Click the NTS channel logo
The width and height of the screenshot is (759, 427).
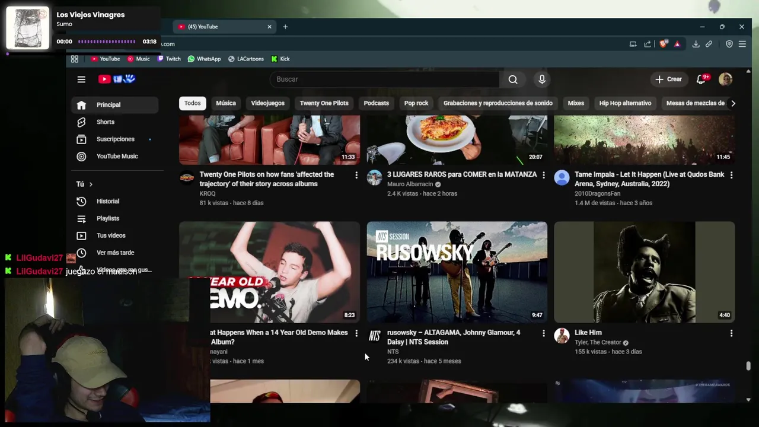point(374,336)
